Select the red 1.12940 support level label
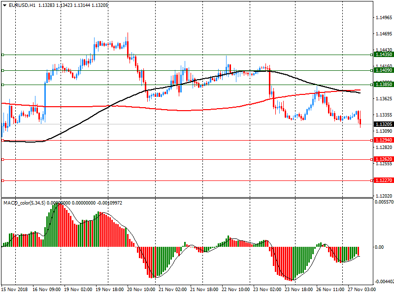The height and width of the screenshot is (295, 394). coord(384,140)
